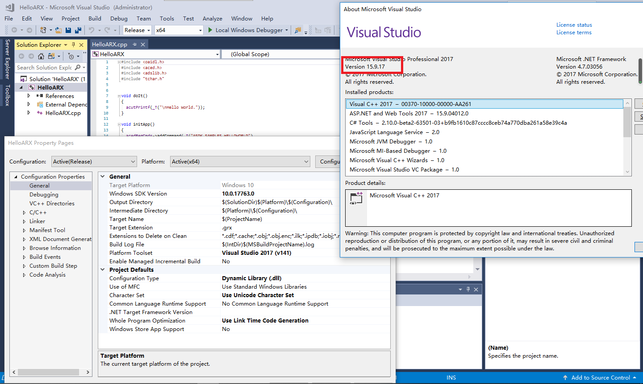Viewport: 643px width, 384px height.
Task: Close the lower-right docked panel
Action: pos(476,290)
